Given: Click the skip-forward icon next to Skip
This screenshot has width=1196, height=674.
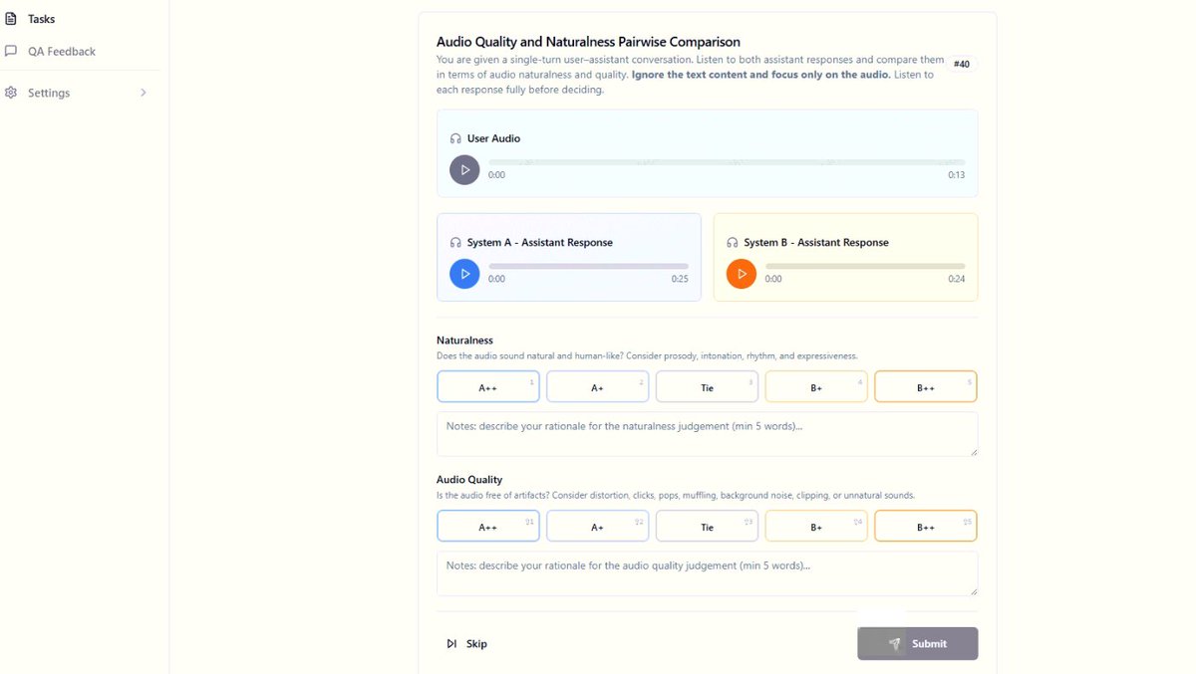Looking at the screenshot, I should coord(451,644).
